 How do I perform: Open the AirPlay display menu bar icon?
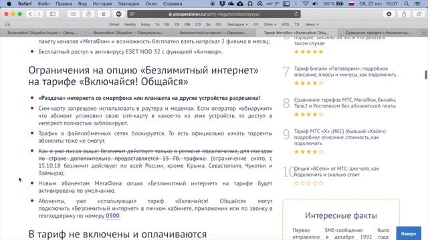[286, 3]
